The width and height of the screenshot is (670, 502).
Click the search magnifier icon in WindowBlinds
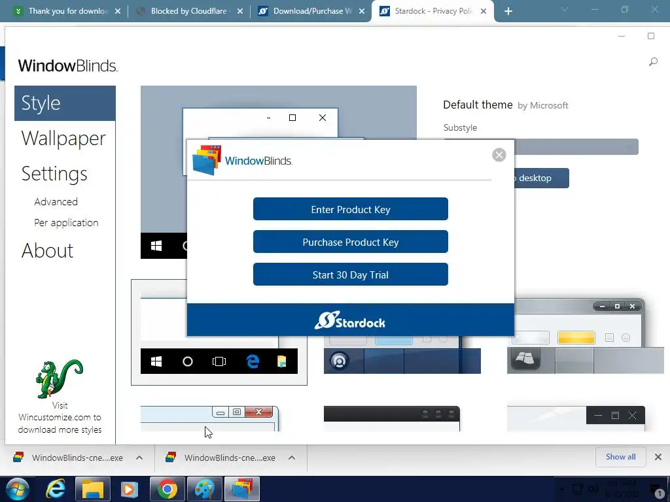[653, 62]
